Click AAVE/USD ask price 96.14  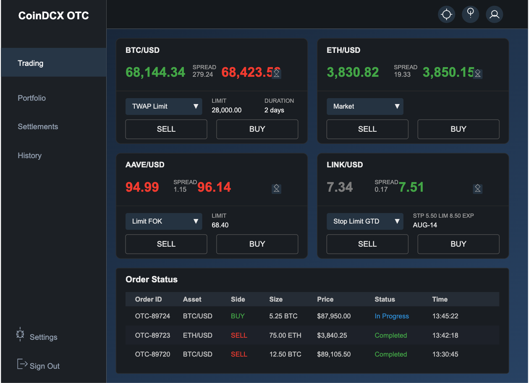click(214, 187)
